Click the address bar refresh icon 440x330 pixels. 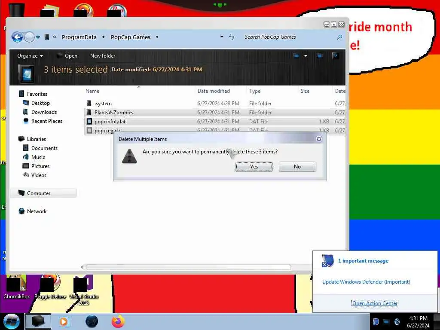(232, 37)
